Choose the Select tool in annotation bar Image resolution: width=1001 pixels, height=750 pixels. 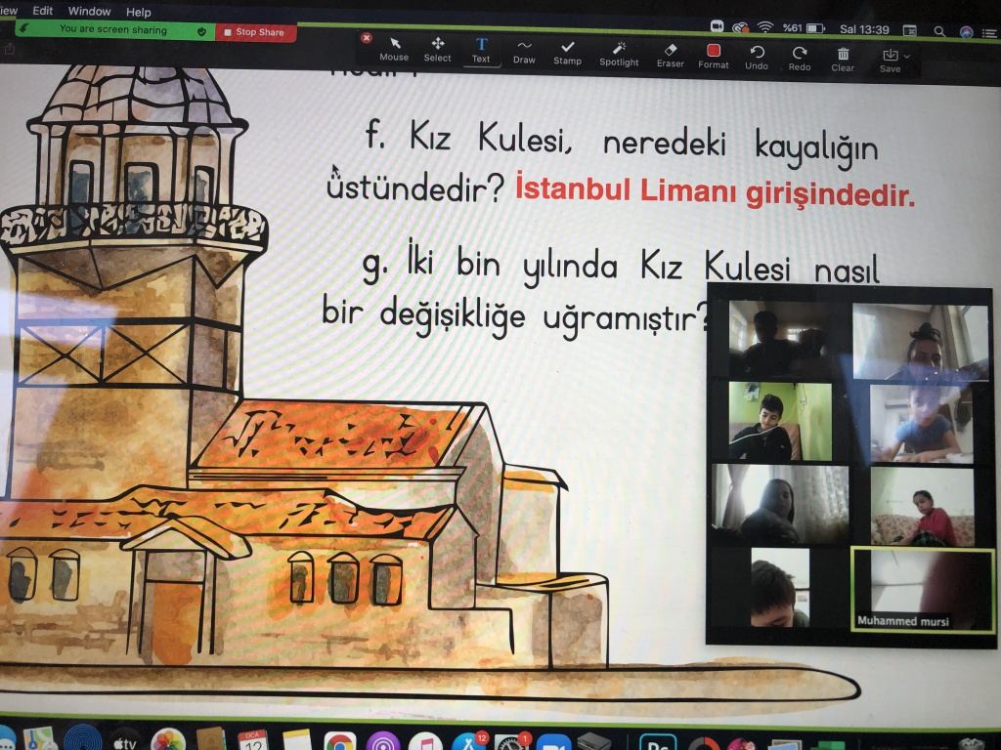click(437, 49)
